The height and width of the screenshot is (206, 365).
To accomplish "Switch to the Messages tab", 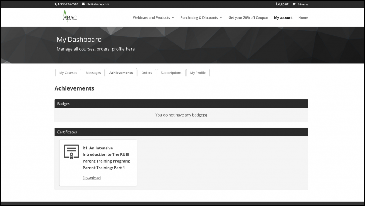I will pyautogui.click(x=93, y=73).
